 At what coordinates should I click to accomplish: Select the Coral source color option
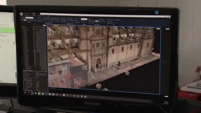[35, 20]
